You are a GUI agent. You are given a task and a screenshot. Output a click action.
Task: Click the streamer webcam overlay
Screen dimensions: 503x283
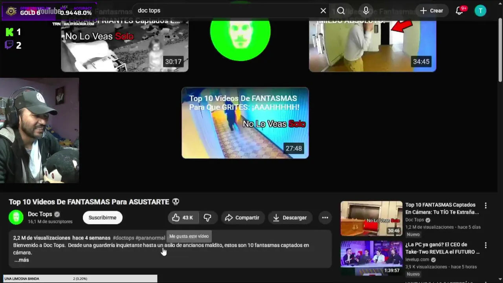pos(39,130)
